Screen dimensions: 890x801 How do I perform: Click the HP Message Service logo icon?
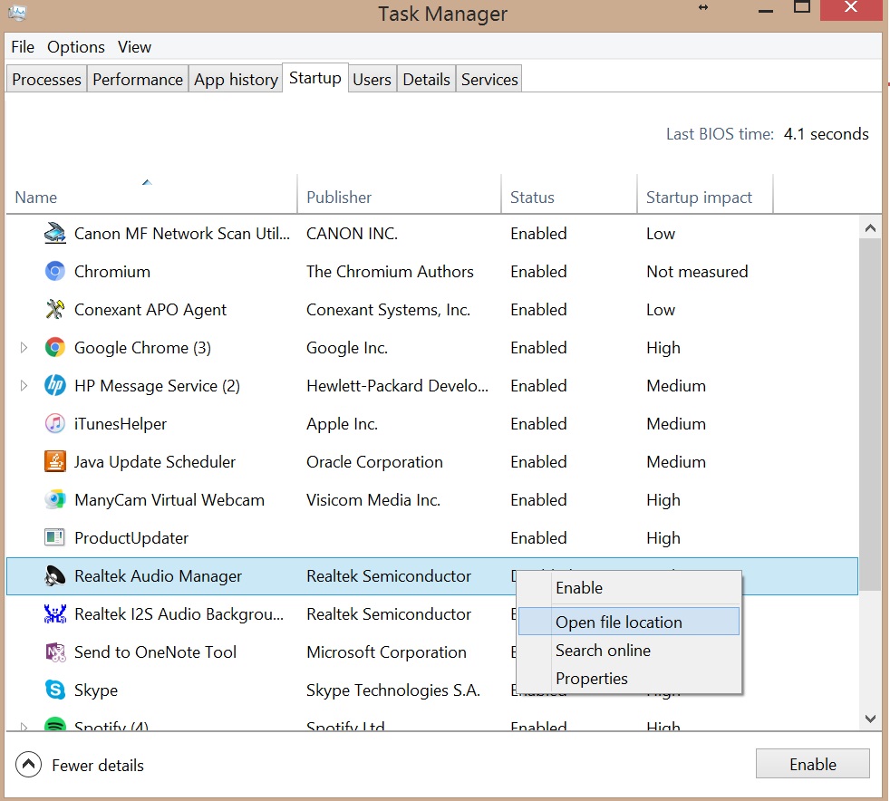coord(54,385)
